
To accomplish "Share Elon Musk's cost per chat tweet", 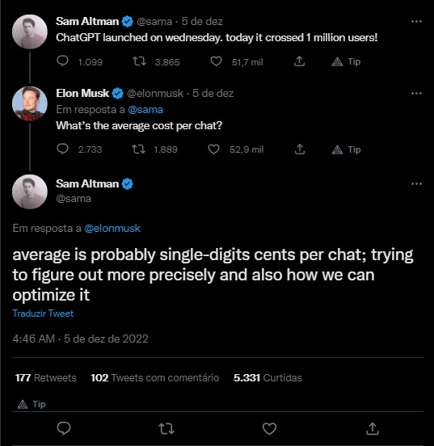I will click(x=300, y=149).
